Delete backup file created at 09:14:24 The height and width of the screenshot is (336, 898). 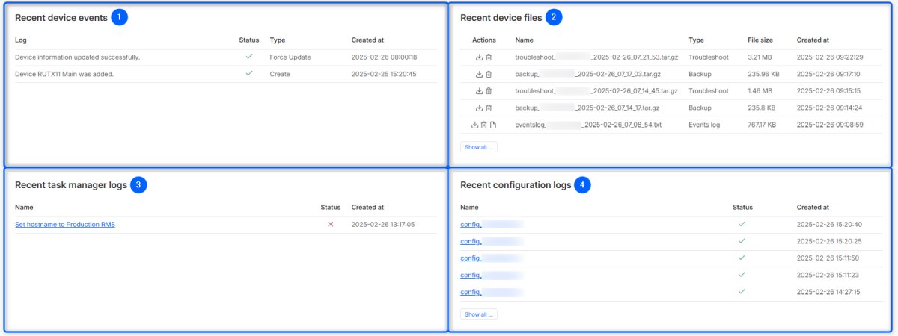[489, 108]
